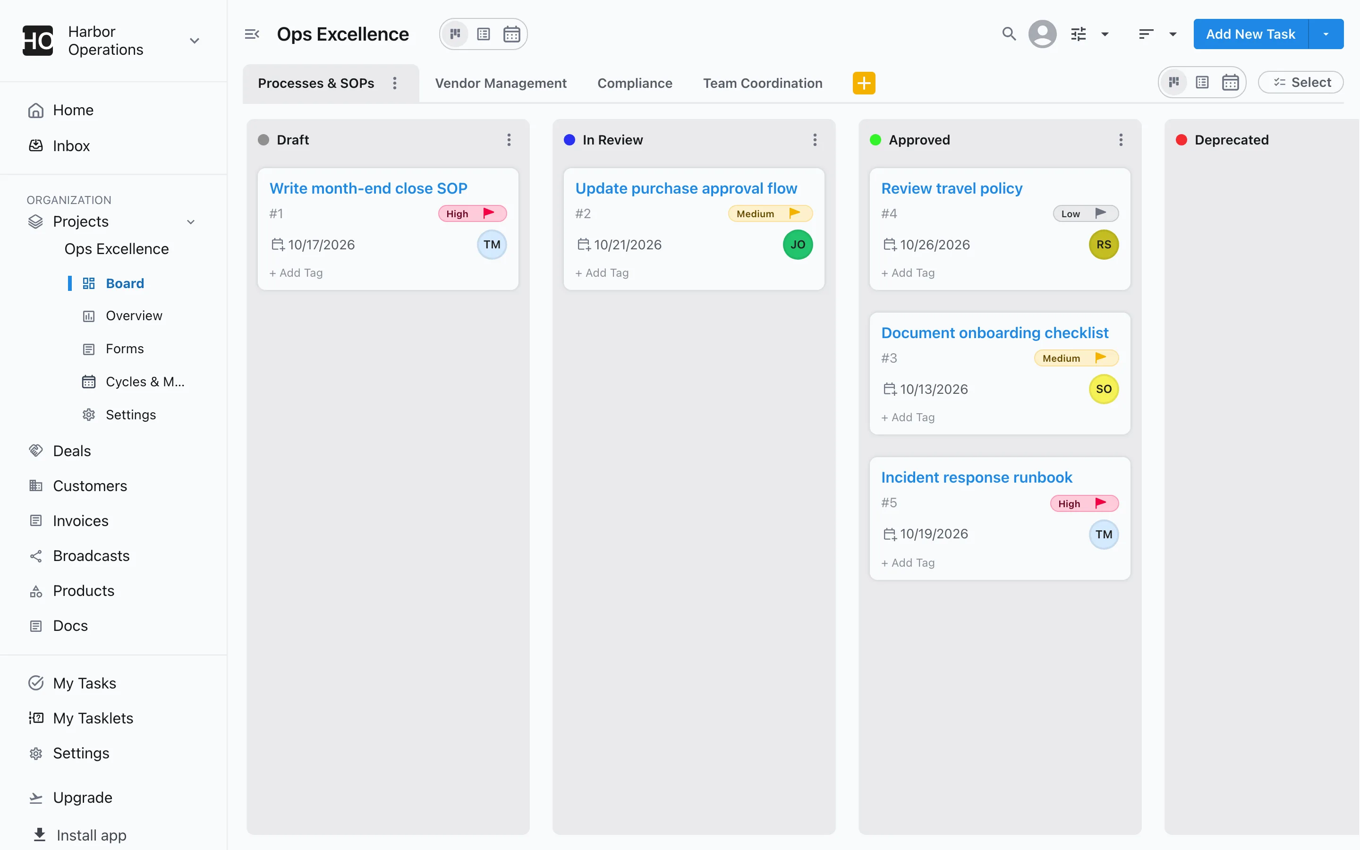This screenshot has height=850, width=1360.
Task: Switch to calendar view in the header
Action: coord(511,34)
